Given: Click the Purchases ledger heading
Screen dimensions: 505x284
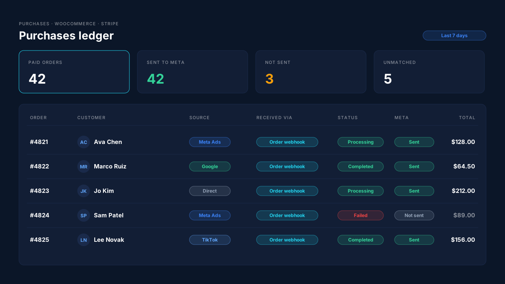Looking at the screenshot, I should click(66, 35).
